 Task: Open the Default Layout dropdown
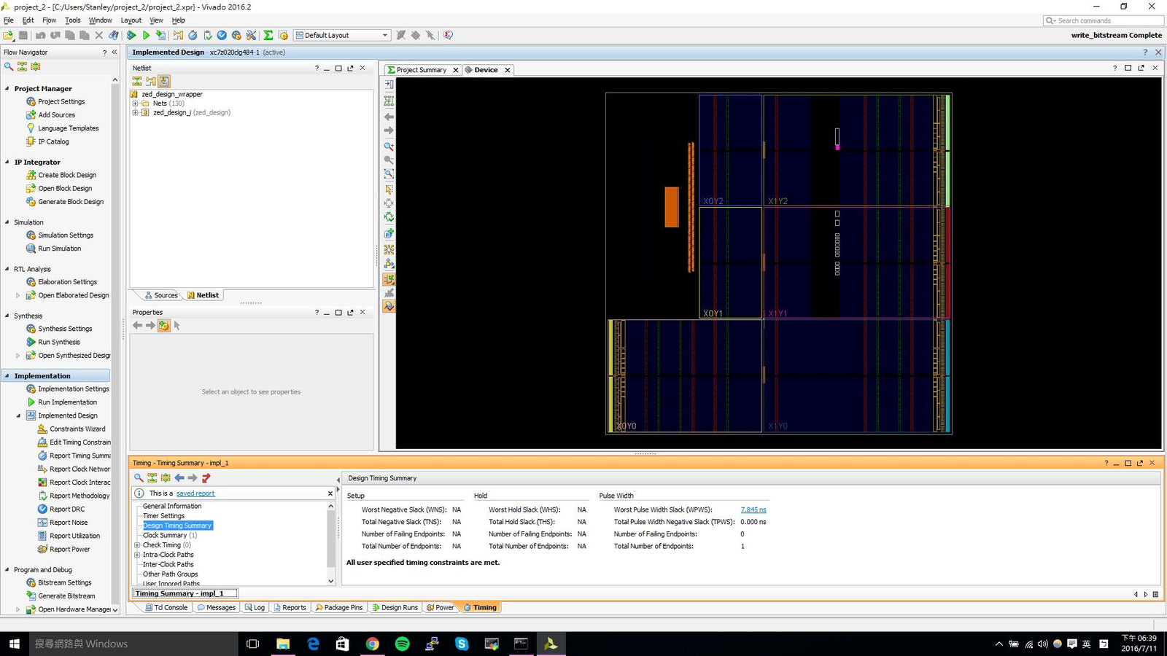coord(342,35)
